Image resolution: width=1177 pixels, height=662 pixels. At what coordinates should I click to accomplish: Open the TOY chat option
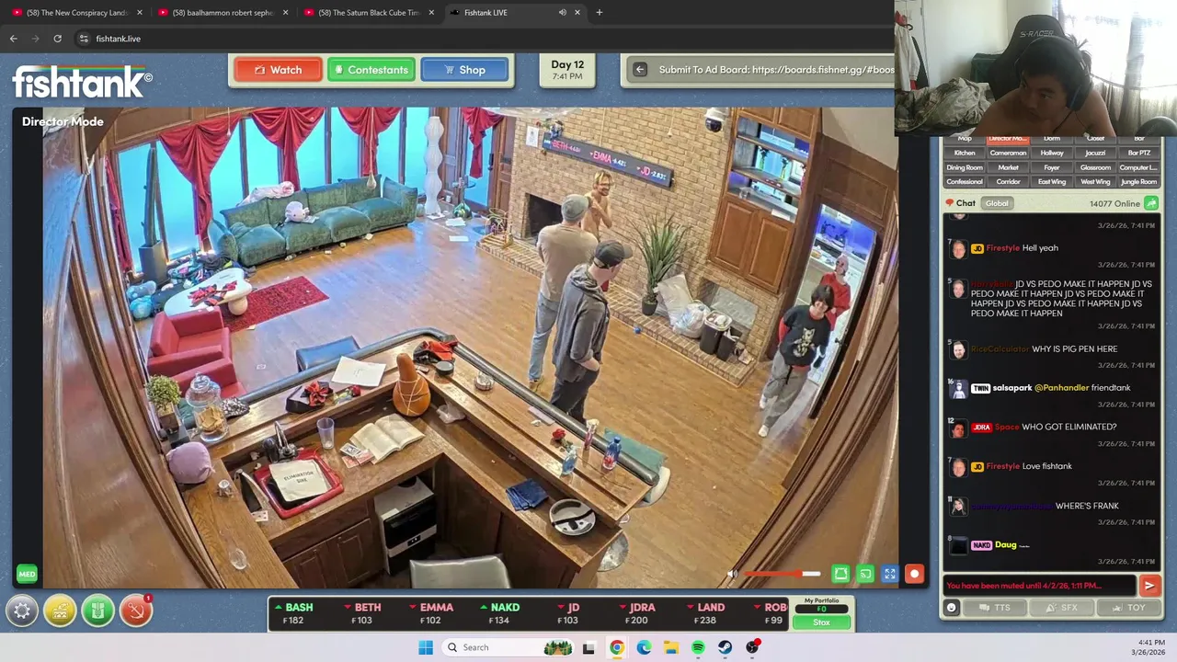tap(1128, 608)
